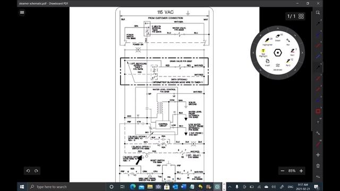Open page thumbnails grid view

click(x=301, y=16)
